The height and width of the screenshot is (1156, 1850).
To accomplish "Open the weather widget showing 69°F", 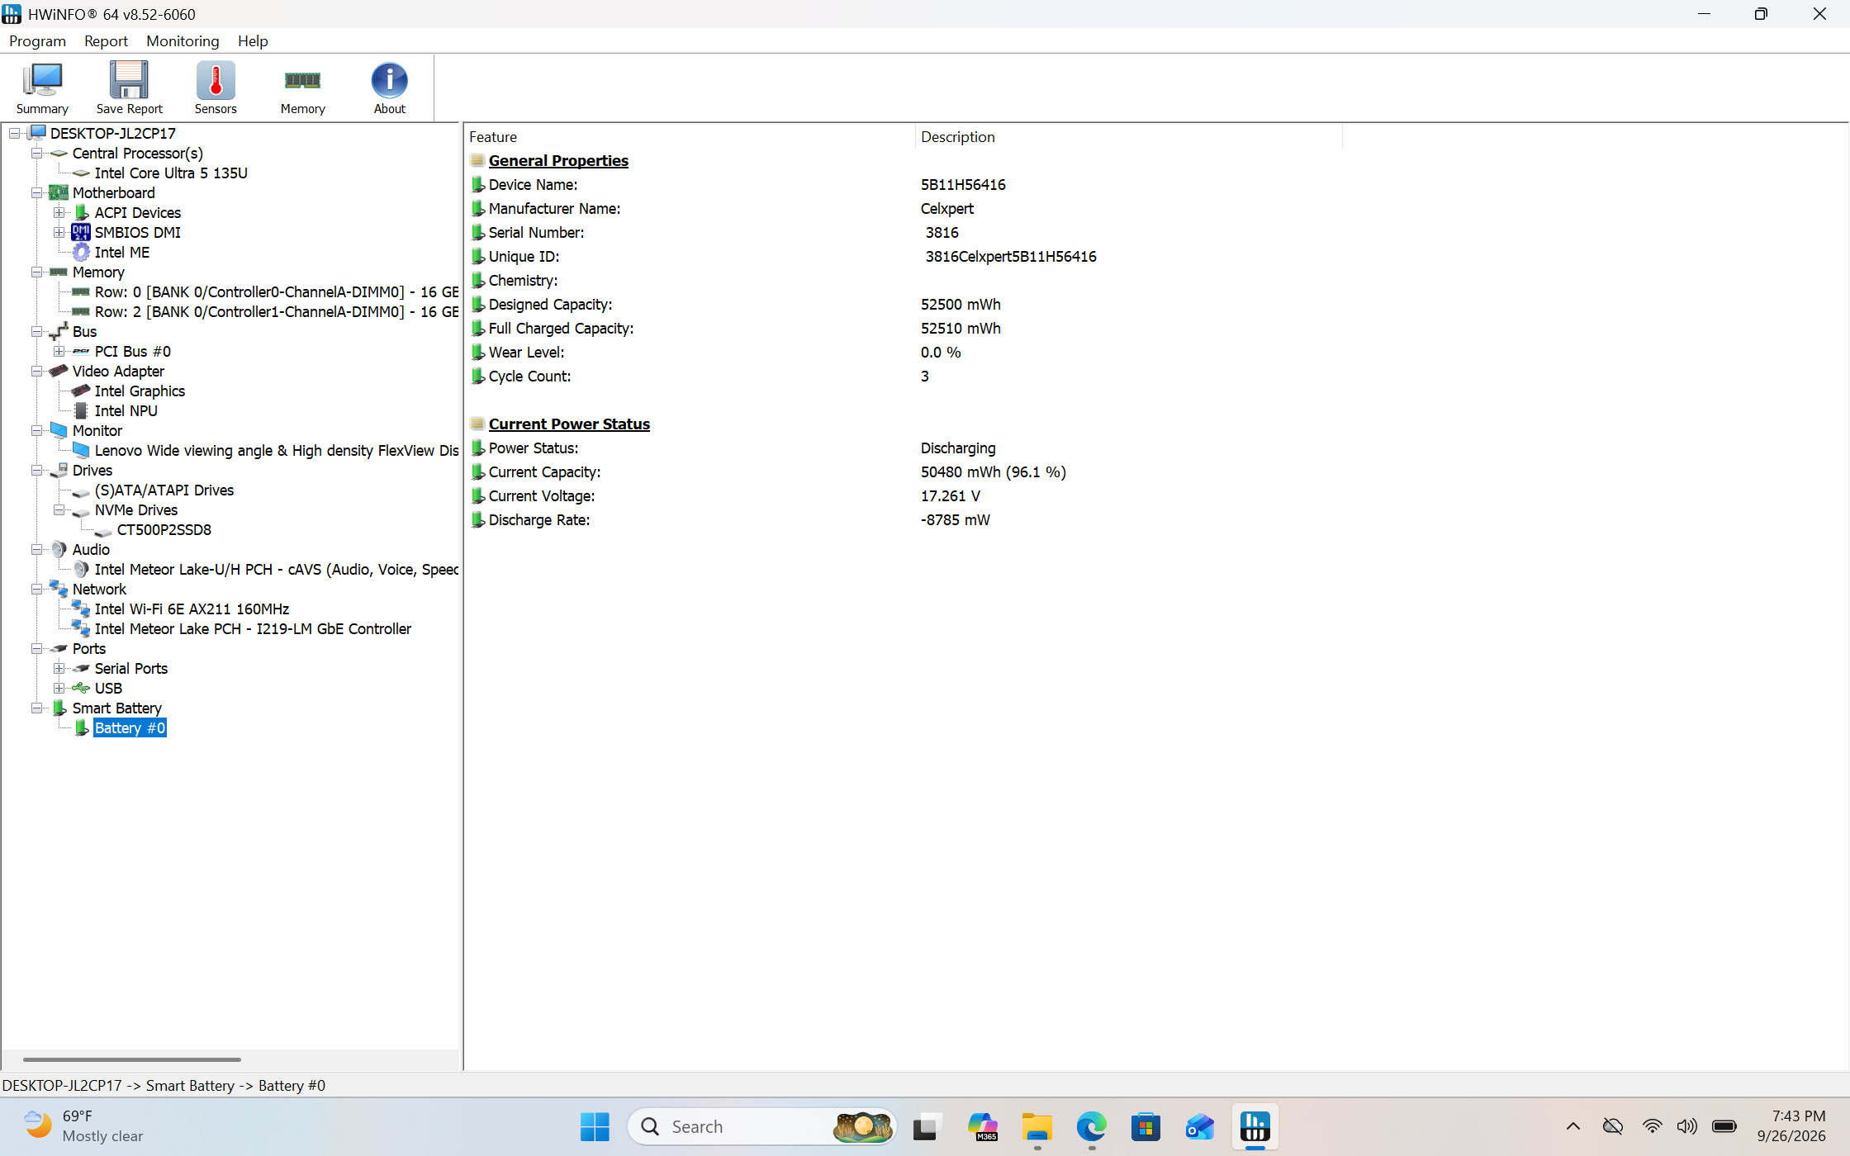I will 83,1126.
